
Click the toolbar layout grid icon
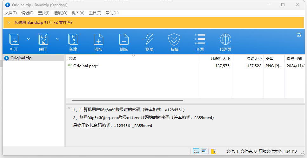[299, 35]
